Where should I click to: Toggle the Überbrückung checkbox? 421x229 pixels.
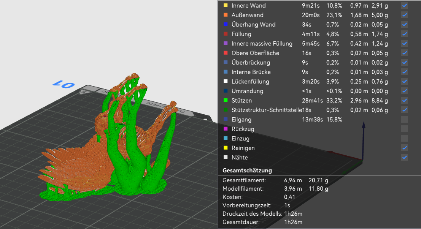405,63
